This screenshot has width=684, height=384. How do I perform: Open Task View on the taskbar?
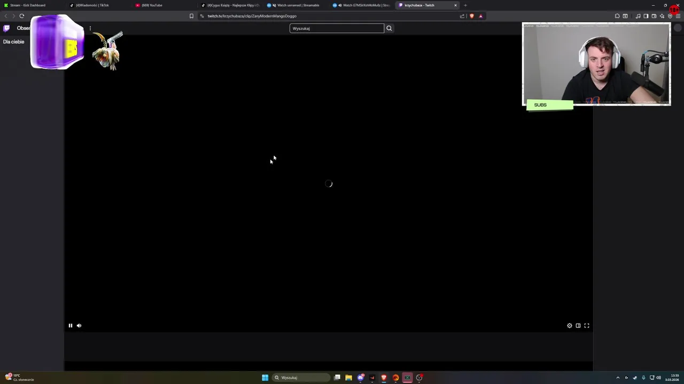click(337, 378)
